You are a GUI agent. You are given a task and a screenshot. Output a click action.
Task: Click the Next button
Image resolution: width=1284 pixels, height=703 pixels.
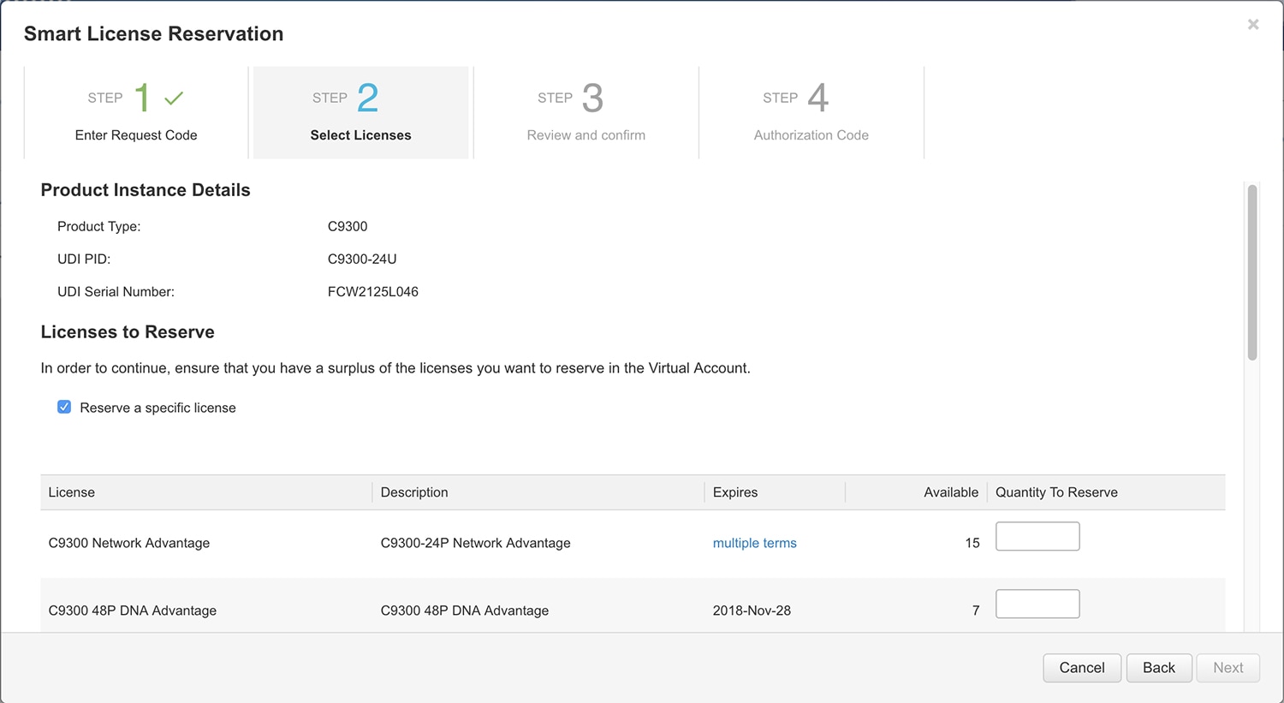point(1228,668)
